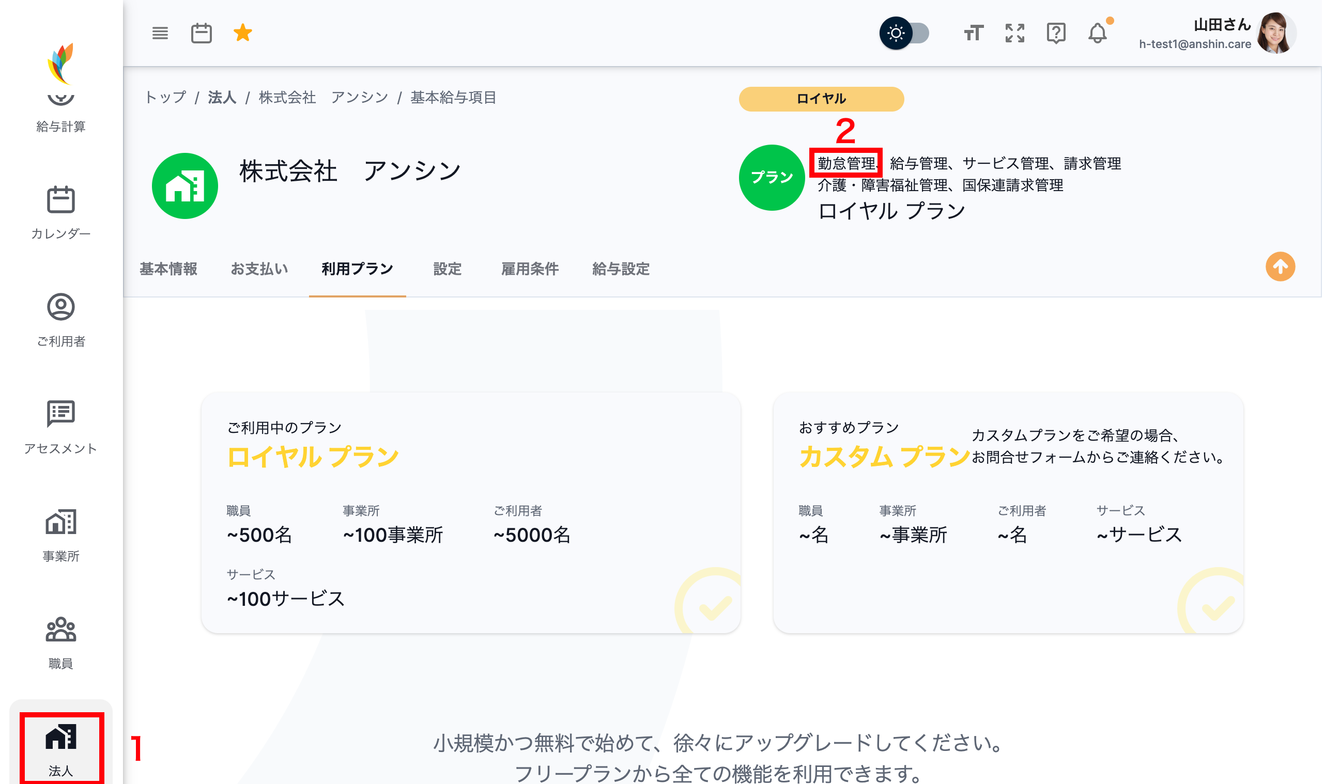Switch to the 基本情報 tab

click(x=168, y=270)
